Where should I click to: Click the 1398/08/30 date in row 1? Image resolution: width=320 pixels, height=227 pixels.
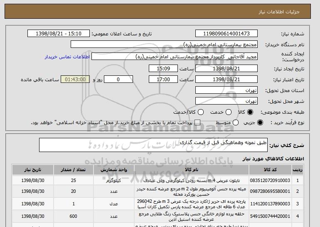click(33, 180)
